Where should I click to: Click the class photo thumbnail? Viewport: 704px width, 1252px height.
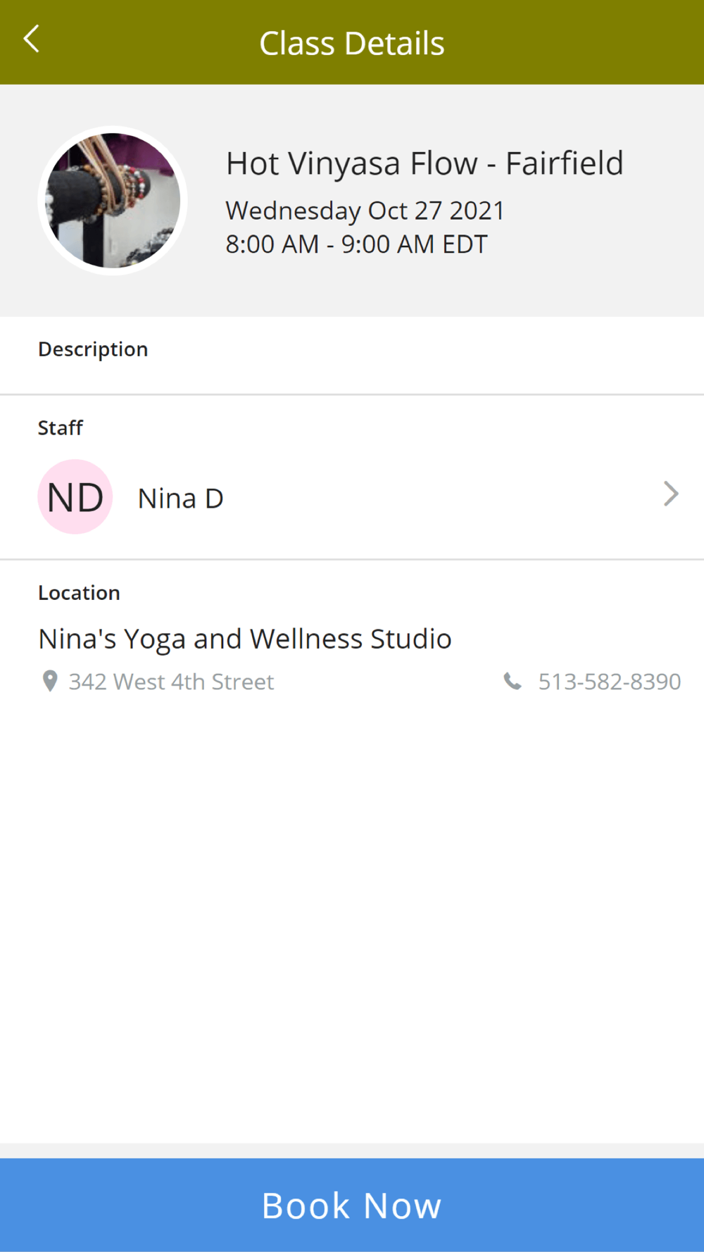tap(113, 201)
